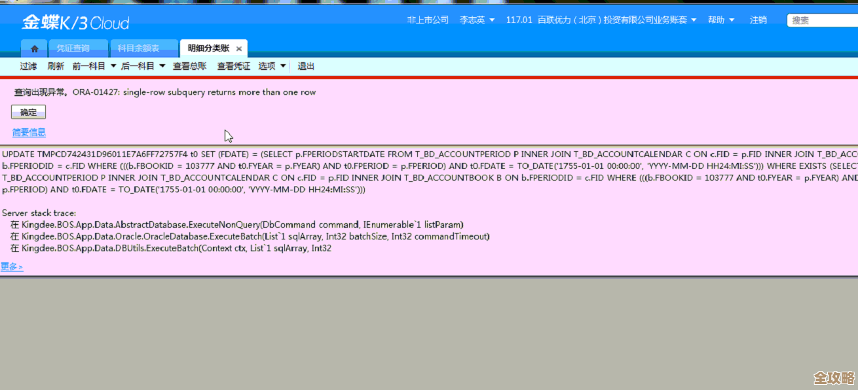Click the 过滤 filter icon in toolbar

pyautogui.click(x=28, y=65)
